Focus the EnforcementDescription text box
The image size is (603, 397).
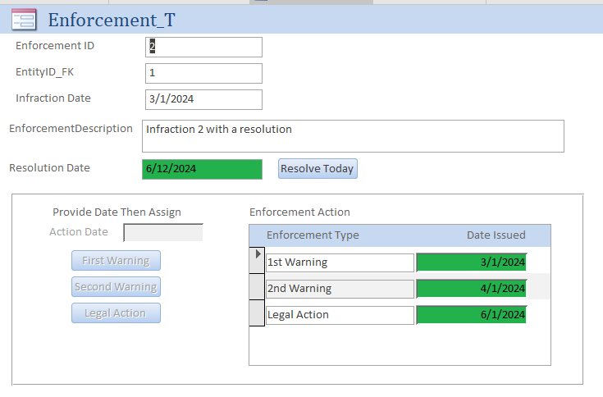coord(353,136)
